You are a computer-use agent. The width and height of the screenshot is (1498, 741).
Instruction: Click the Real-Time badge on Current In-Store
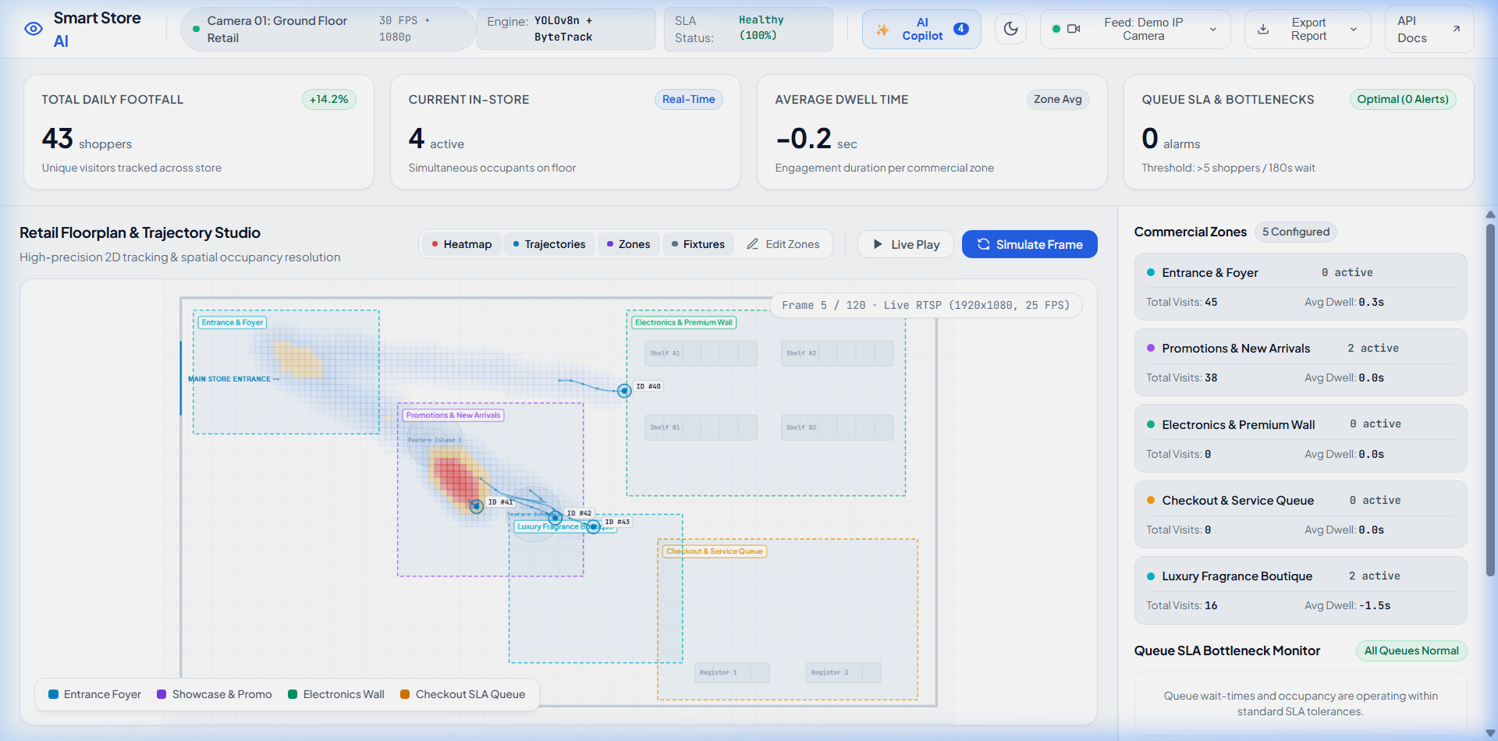tap(688, 99)
